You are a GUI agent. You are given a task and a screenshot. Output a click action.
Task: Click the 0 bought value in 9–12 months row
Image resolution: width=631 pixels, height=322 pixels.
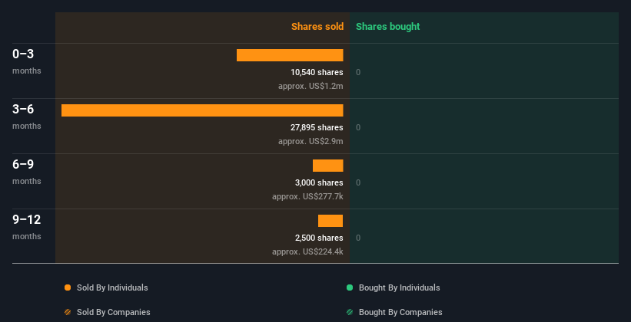[358, 238]
